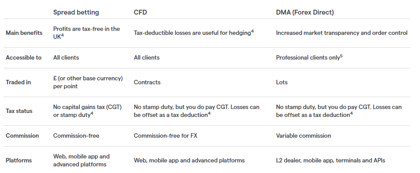Click the Main benefits row label

click(x=24, y=33)
